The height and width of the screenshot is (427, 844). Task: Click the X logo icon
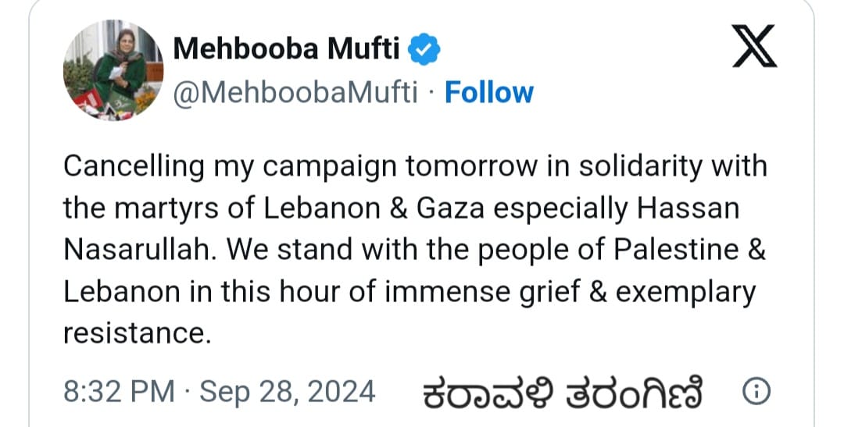point(756,48)
